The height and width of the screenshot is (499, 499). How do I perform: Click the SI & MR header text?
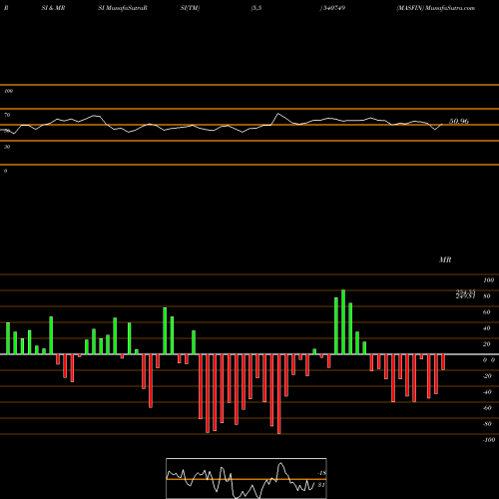53,8
